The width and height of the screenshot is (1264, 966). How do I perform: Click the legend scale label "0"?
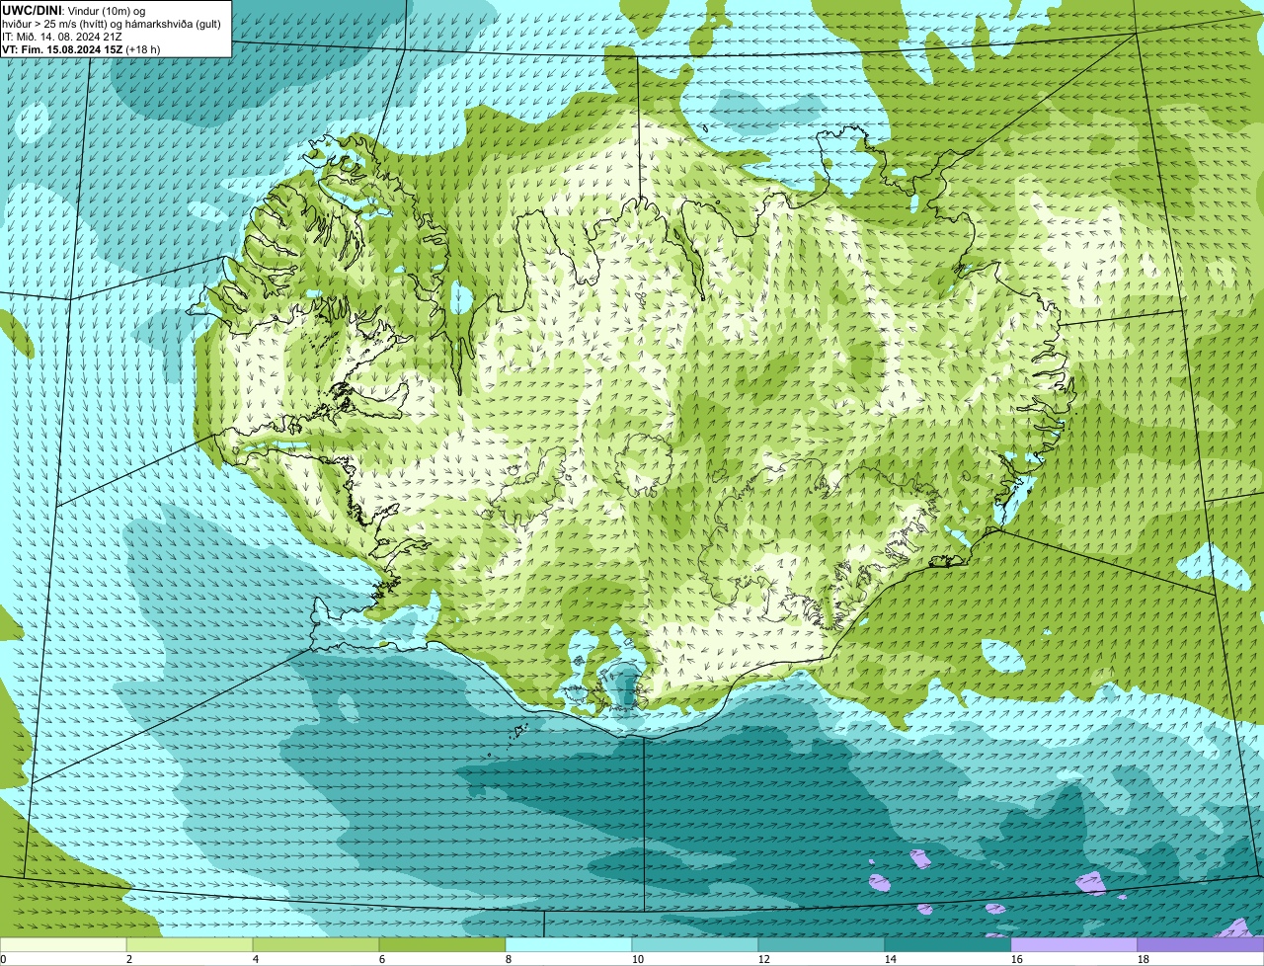click(3, 959)
